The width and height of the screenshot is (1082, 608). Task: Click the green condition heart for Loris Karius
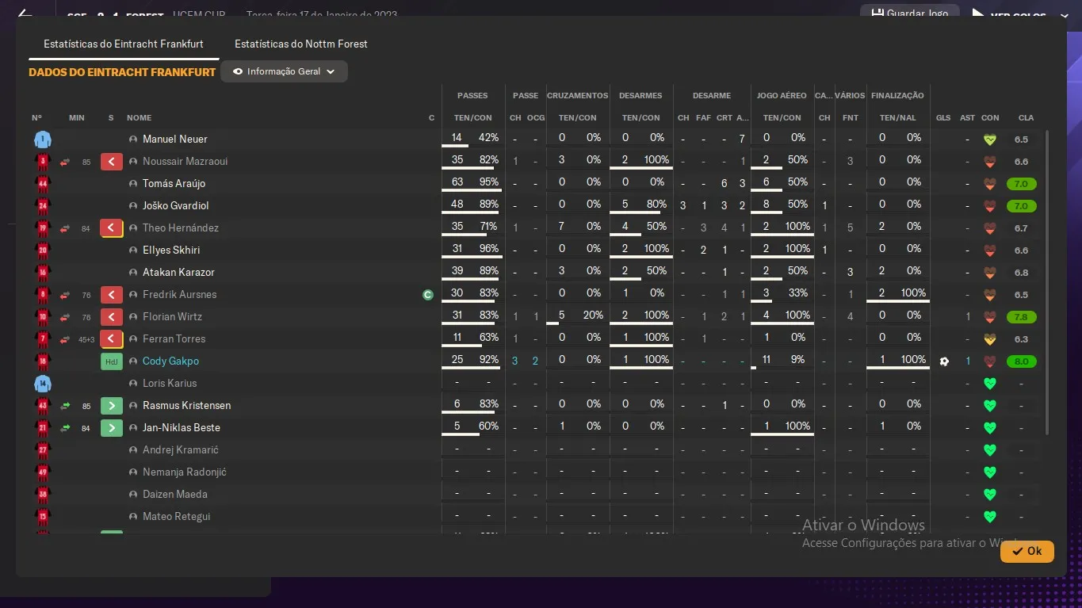[989, 384]
